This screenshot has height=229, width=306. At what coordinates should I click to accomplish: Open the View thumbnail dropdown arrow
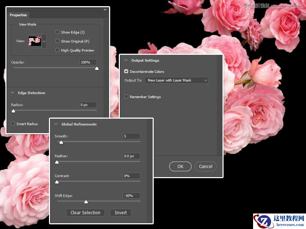pyautogui.click(x=44, y=41)
